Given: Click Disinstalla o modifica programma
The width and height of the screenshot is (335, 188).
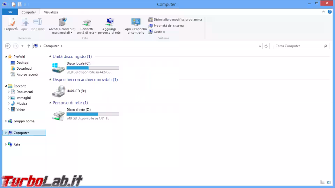Looking at the screenshot, I should [x=175, y=19].
